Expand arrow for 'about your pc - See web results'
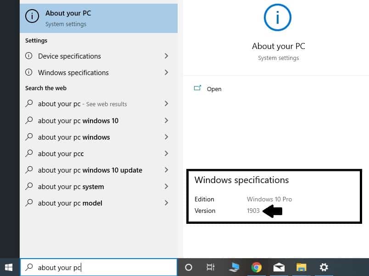The height and width of the screenshot is (276, 369). point(167,103)
